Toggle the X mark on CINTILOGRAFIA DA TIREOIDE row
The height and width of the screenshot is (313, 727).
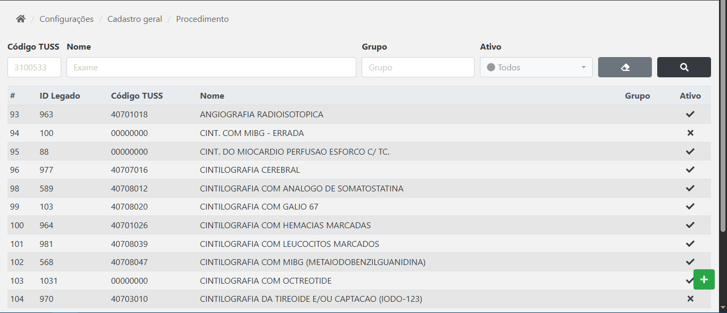(x=690, y=299)
